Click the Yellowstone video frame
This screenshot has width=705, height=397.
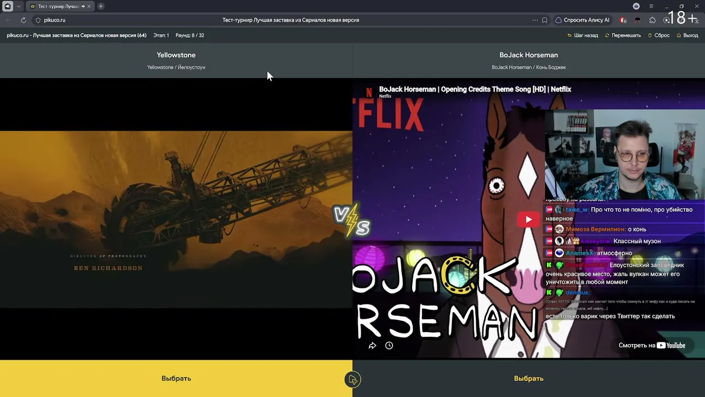[176, 219]
